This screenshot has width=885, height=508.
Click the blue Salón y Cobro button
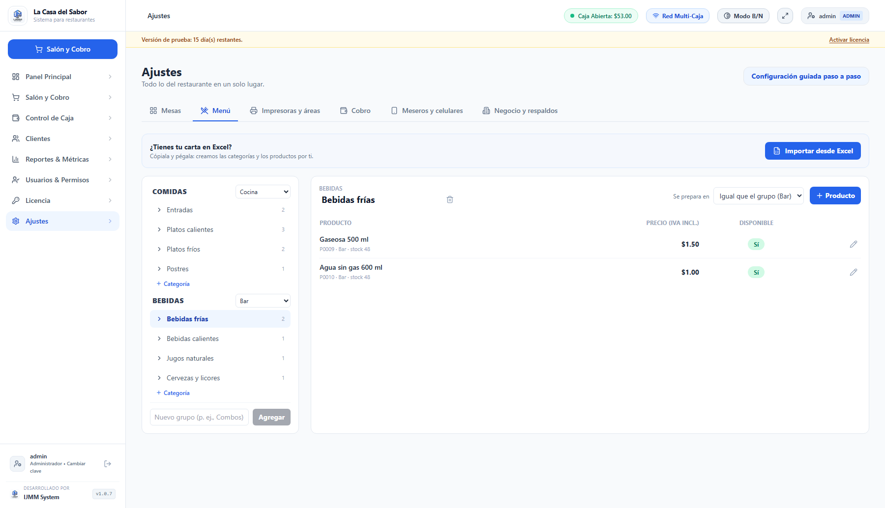click(62, 49)
